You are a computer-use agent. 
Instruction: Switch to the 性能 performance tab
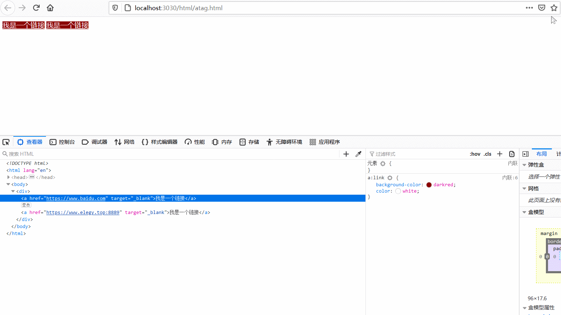point(195,142)
